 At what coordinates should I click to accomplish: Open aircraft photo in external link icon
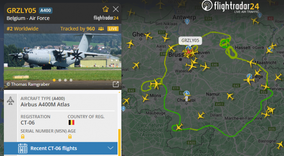click(x=116, y=84)
